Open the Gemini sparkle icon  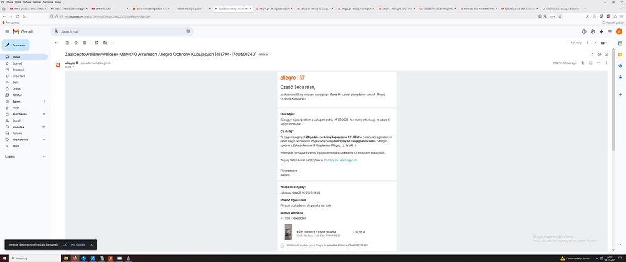point(602,31)
